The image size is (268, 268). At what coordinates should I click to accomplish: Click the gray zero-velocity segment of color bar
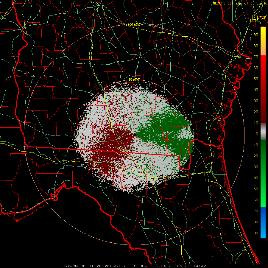263,132
